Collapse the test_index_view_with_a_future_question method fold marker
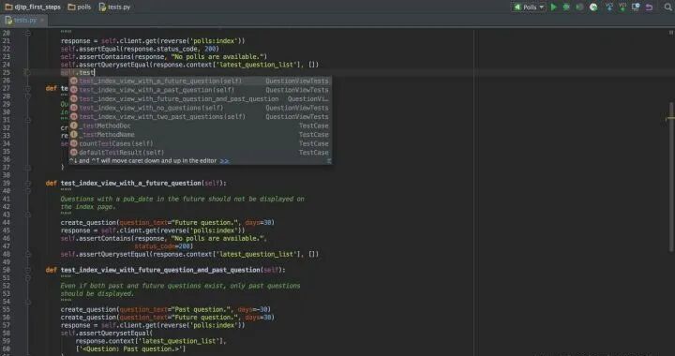The image size is (675, 356). click(27, 184)
